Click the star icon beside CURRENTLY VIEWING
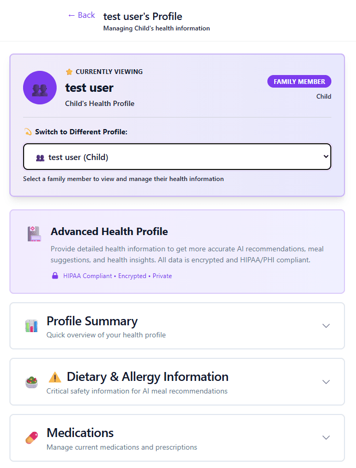The image size is (356, 468). [x=68, y=71]
